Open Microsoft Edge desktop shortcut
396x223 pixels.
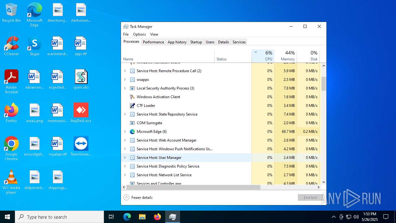(34, 15)
